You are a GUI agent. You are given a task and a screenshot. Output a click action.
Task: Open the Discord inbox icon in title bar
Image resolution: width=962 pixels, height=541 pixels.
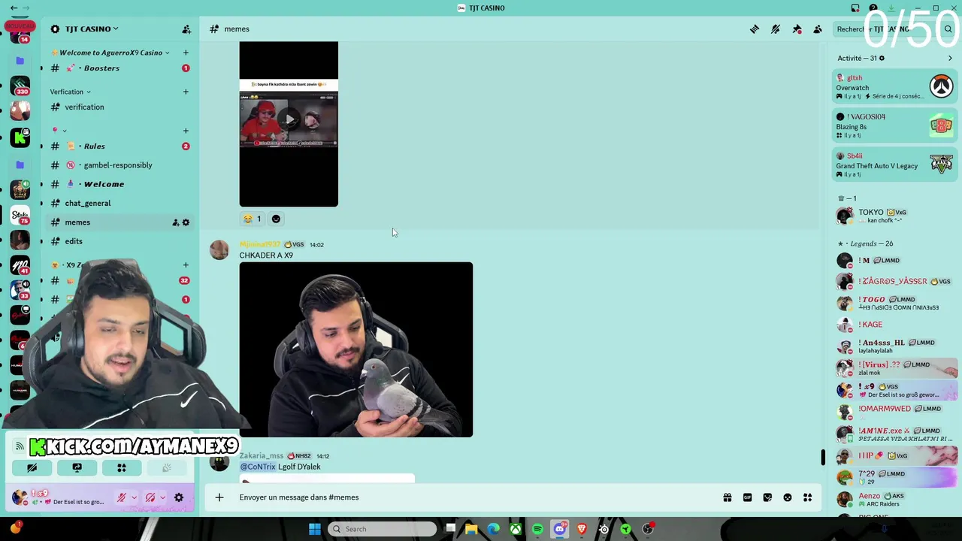point(855,8)
